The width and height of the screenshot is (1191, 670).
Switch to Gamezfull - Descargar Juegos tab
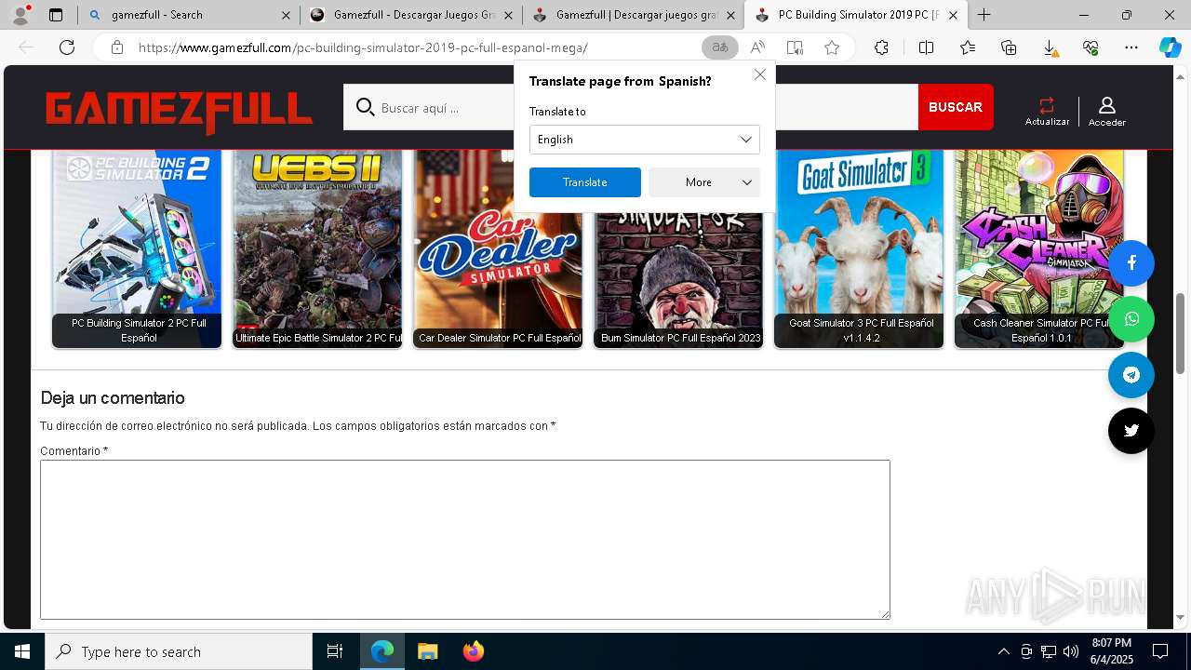click(x=413, y=15)
